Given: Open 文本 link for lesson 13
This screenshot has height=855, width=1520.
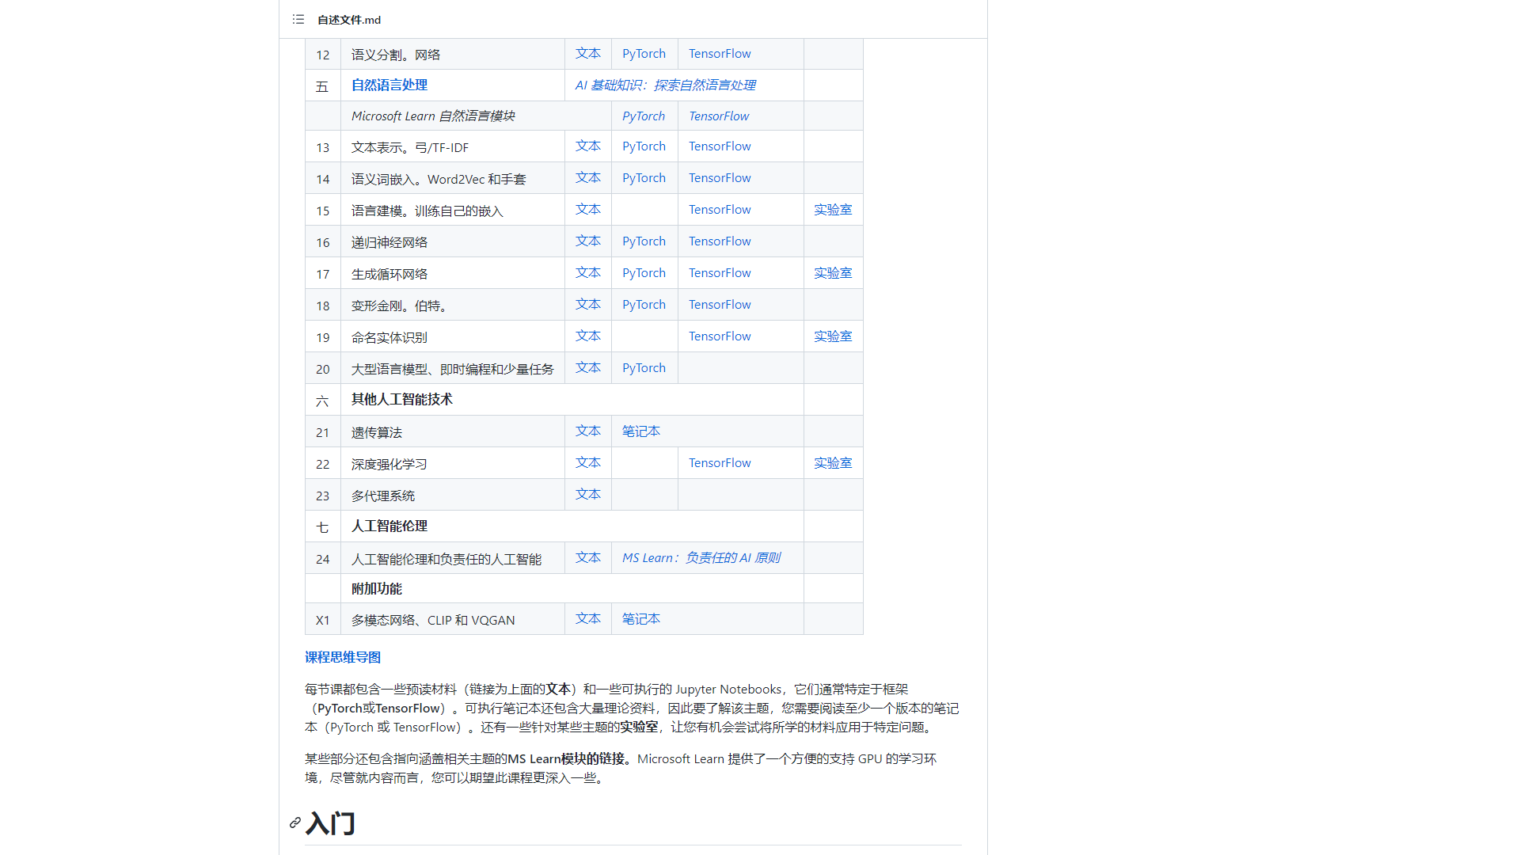Looking at the screenshot, I should tap(587, 146).
